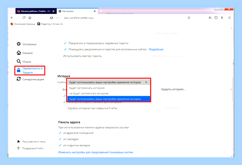
Task: Open the 'Редактор | Логика' bookmark
Action: (51, 24)
